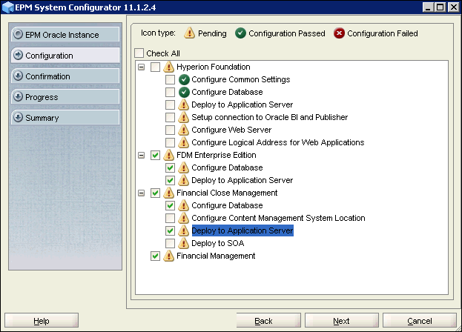This screenshot has height=332, width=462.
Task: Click warning icon beside highlighted Deploy to Application Server
Action: point(184,230)
